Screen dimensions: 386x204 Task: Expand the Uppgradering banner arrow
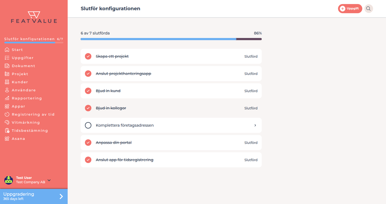[61, 196]
